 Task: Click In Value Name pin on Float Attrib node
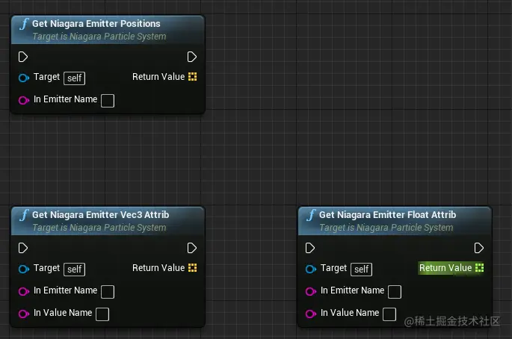tap(311, 314)
